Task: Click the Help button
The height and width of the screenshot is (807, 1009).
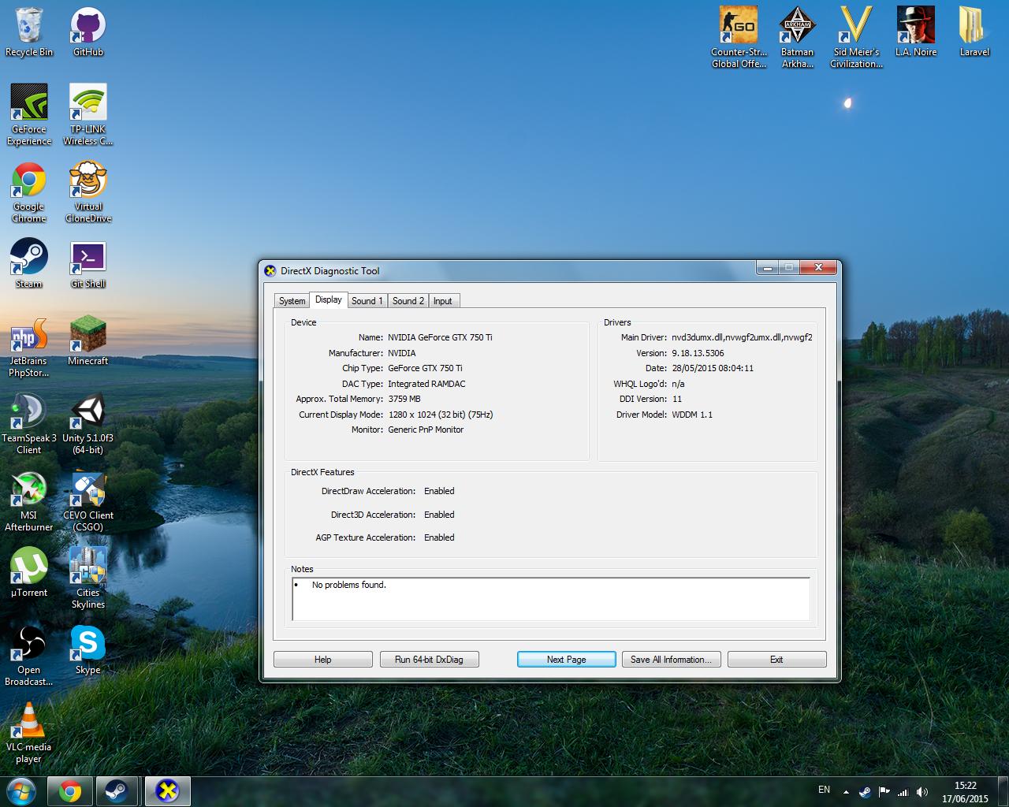Action: 323,660
